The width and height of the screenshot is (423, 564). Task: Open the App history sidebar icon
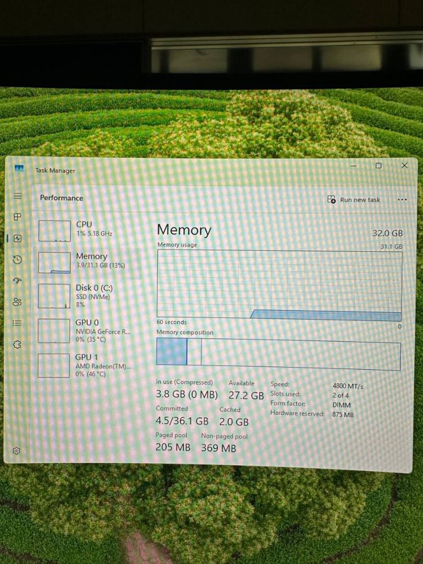tap(17, 260)
